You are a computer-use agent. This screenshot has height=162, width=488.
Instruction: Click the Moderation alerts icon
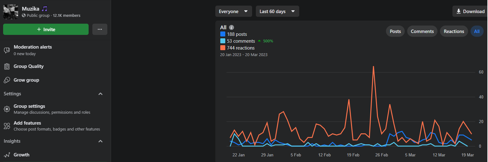7,50
